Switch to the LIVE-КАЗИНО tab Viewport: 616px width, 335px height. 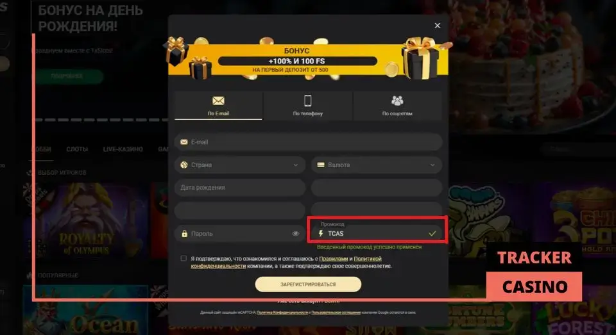tap(123, 149)
